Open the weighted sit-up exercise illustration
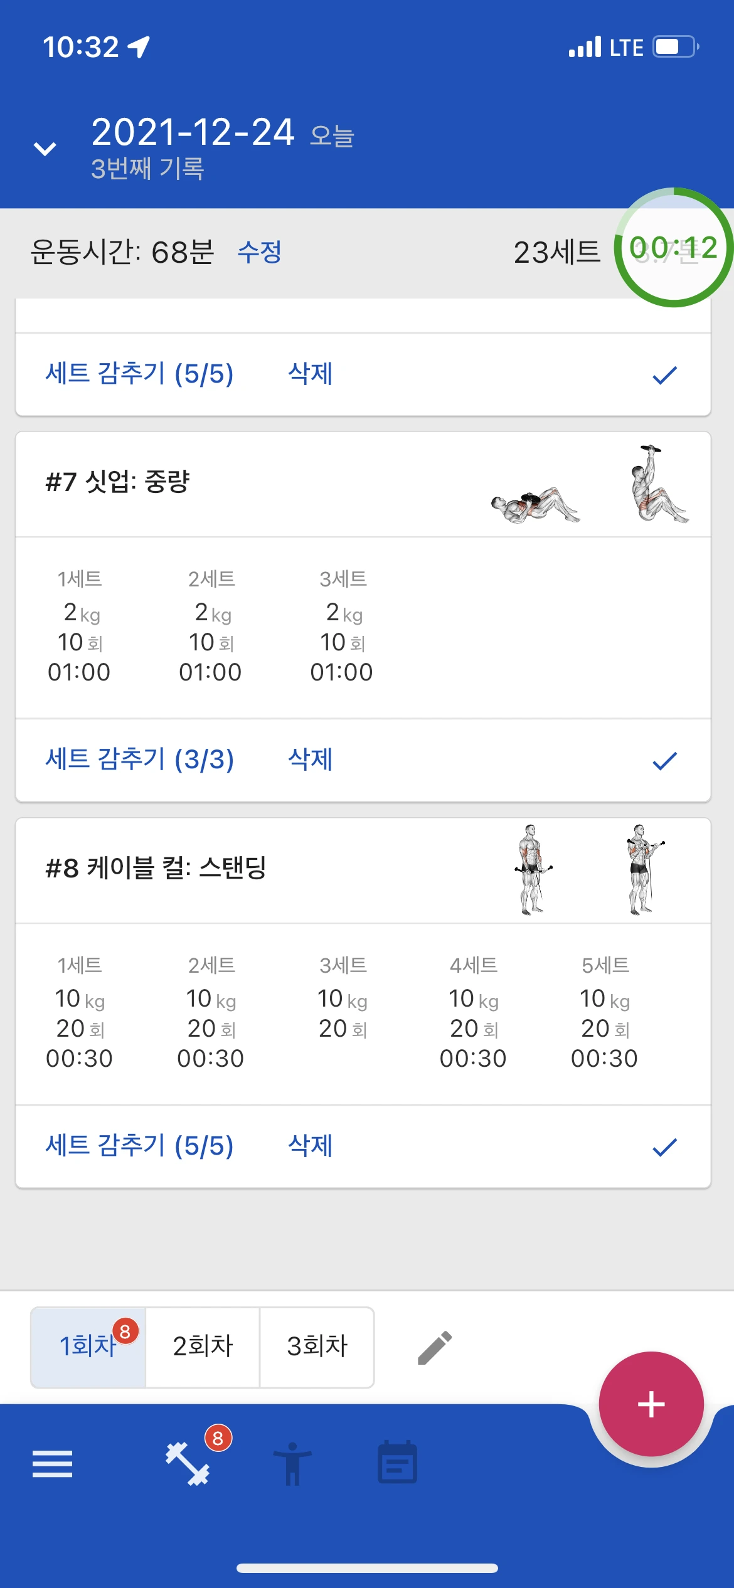 click(x=590, y=484)
